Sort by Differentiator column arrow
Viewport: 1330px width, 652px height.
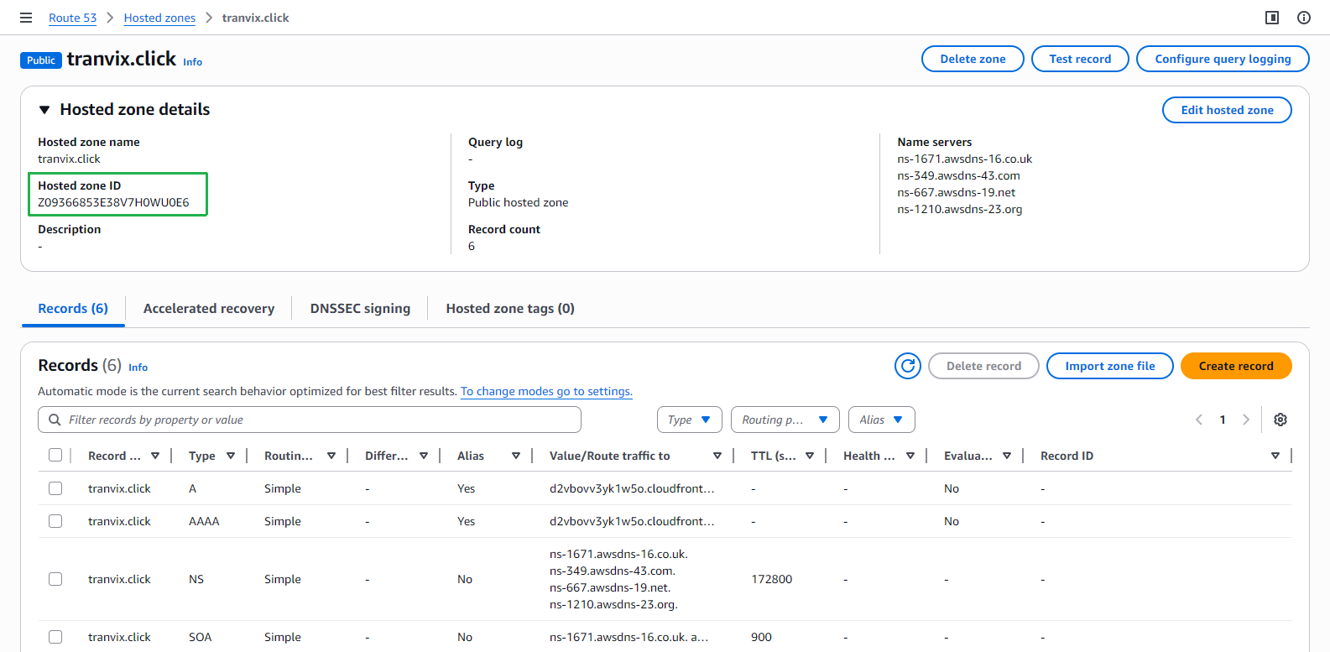pos(424,456)
